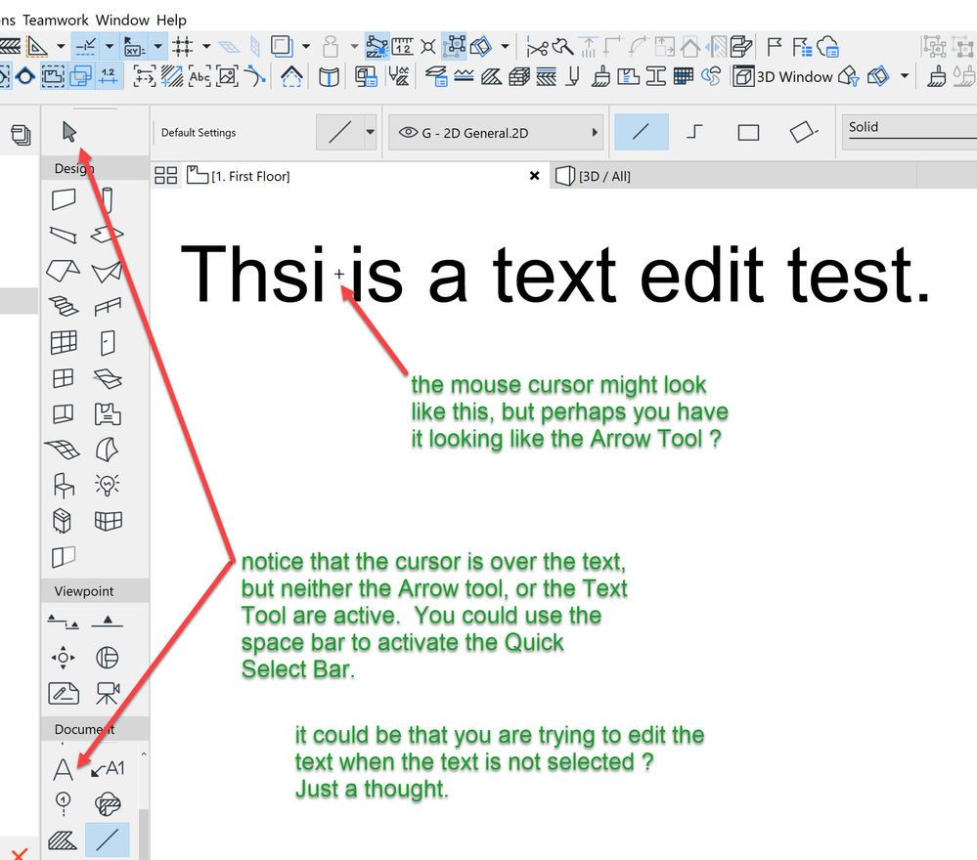Click the scissors Split toolbar icon

point(537,47)
